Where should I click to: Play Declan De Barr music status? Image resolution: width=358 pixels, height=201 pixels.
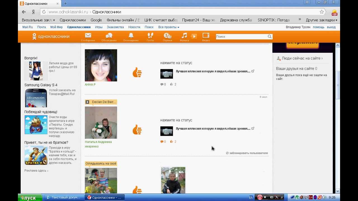[x=87, y=102]
